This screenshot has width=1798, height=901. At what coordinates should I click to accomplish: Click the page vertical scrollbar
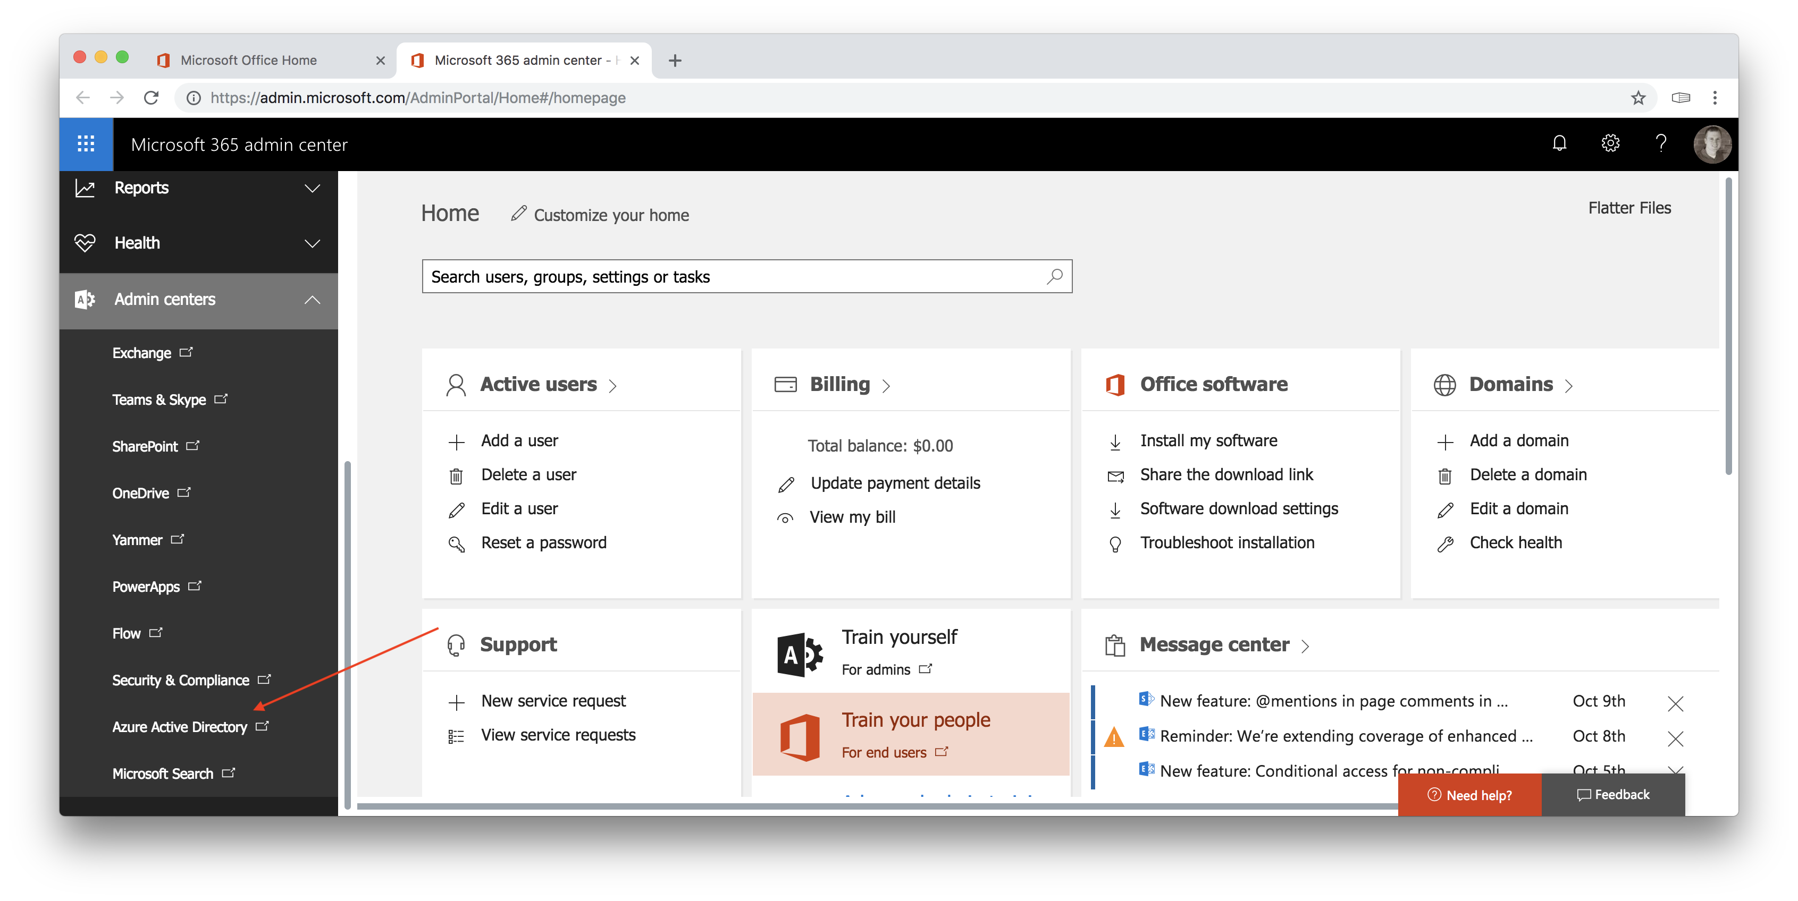tap(1728, 326)
